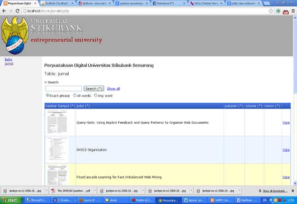Open the Show all link
The image size is (297, 204).
click(113, 88)
